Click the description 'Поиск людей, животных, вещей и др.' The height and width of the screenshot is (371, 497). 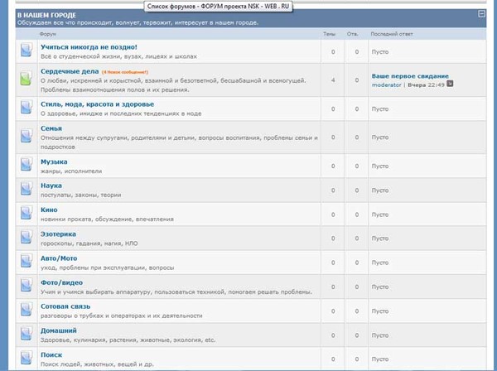(97, 364)
